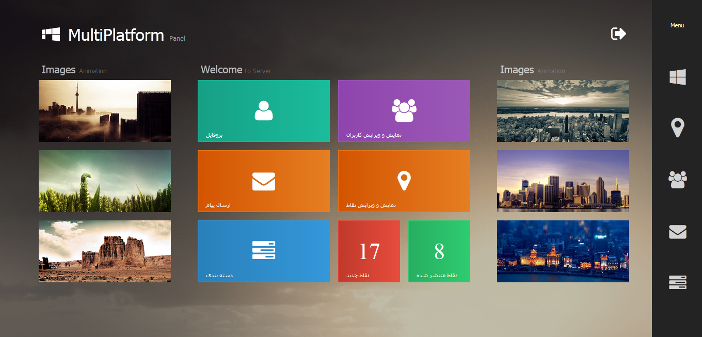This screenshot has height=337, width=702.
Task: Click the نقاط جدید label
Action: [x=358, y=276]
